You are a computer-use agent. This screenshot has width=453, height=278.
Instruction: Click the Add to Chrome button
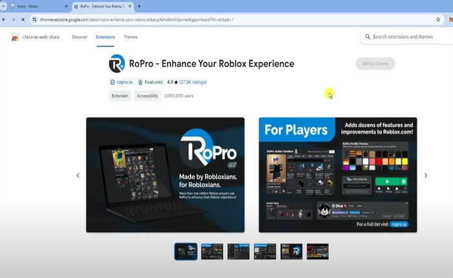pos(375,63)
